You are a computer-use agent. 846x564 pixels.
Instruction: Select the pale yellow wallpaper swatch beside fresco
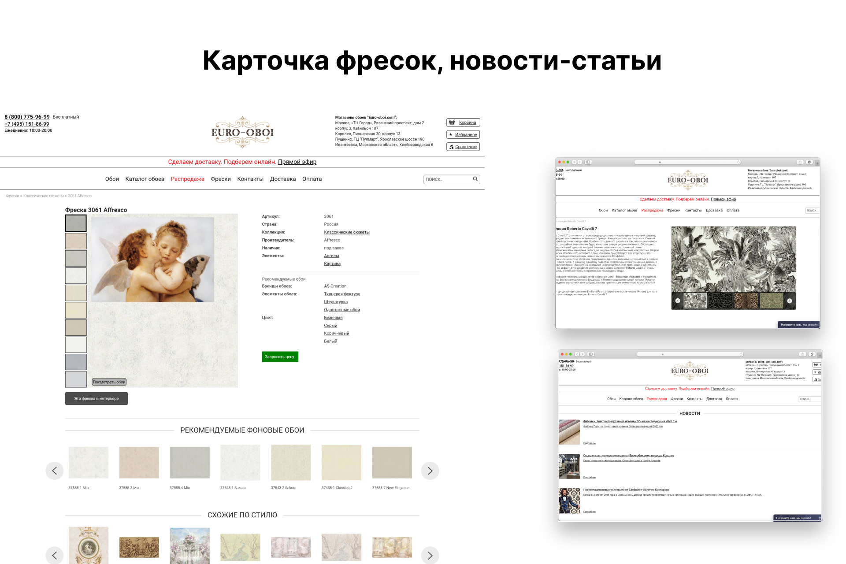tap(76, 310)
